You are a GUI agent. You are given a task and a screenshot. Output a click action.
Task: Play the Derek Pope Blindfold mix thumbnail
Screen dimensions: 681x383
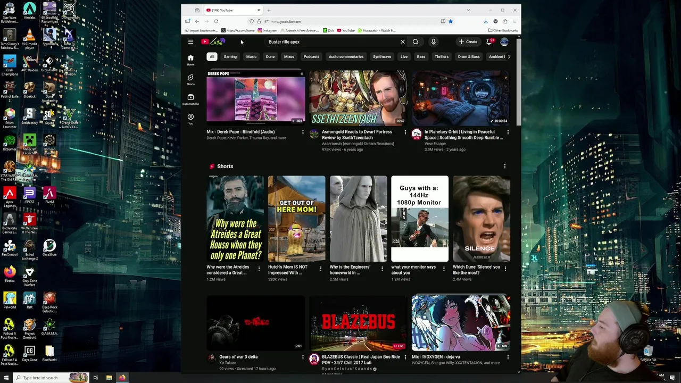click(x=255, y=97)
